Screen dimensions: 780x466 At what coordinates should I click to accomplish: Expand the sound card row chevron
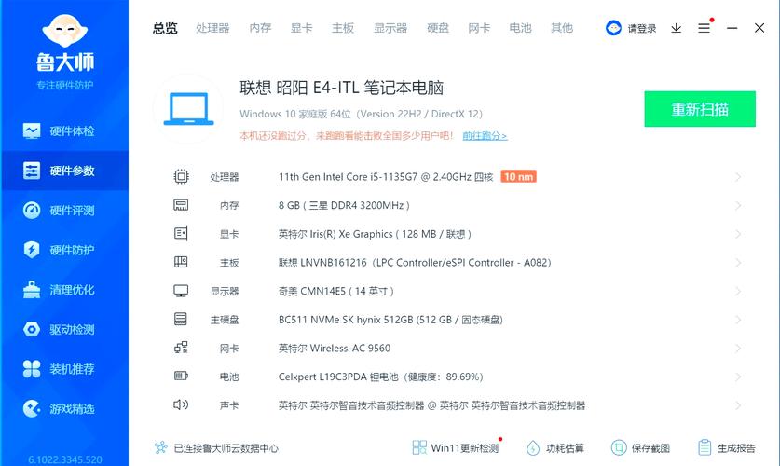(x=738, y=405)
